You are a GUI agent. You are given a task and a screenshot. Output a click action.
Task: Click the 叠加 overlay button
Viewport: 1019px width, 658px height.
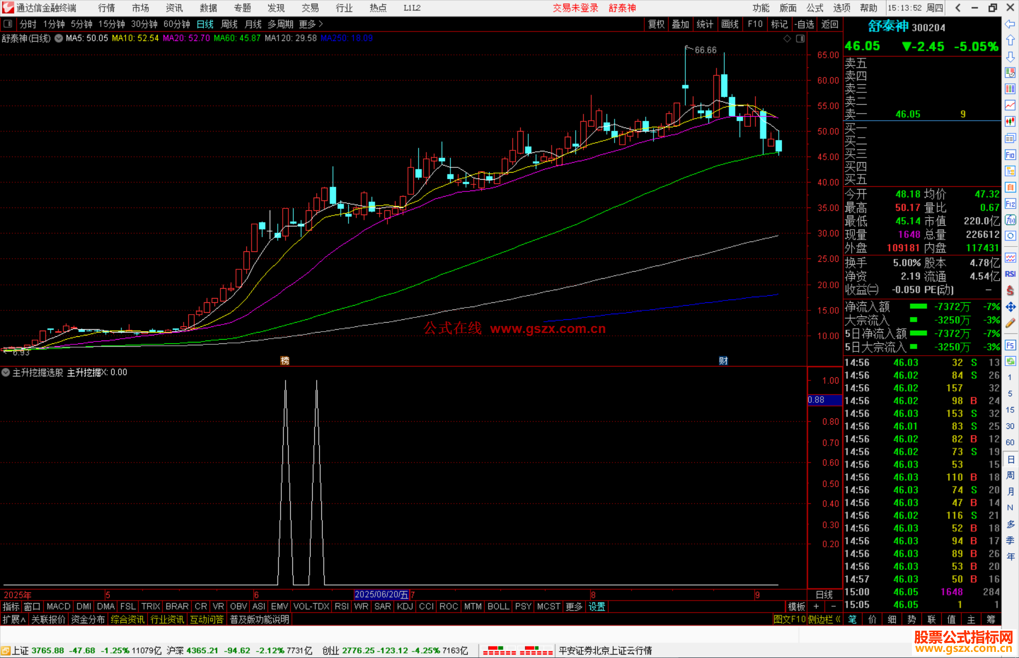pos(681,24)
